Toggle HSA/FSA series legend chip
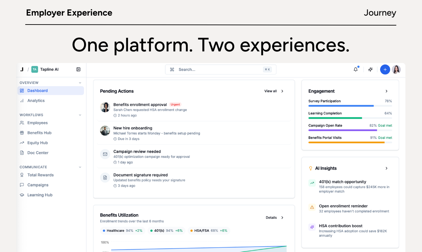The width and height of the screenshot is (422, 252). tap(209, 230)
